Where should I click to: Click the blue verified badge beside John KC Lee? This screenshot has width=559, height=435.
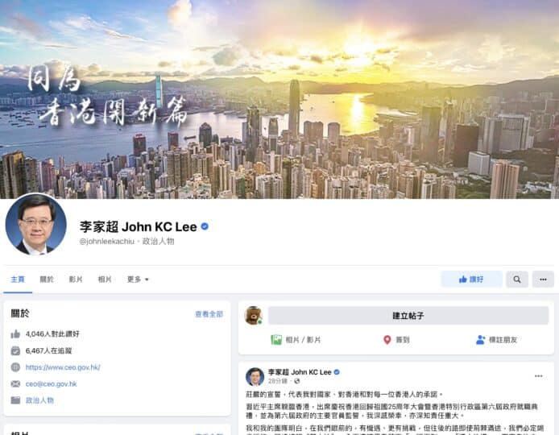coord(205,226)
